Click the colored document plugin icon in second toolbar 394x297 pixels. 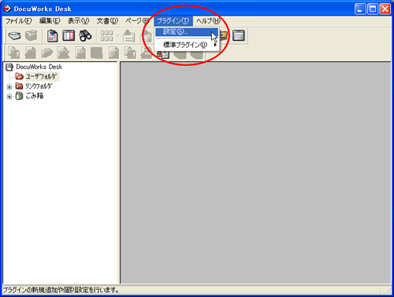pyautogui.click(x=163, y=54)
